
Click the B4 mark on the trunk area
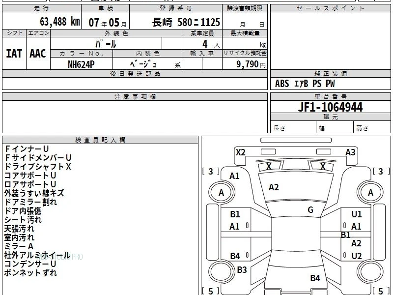pyautogui.click(x=315, y=278)
